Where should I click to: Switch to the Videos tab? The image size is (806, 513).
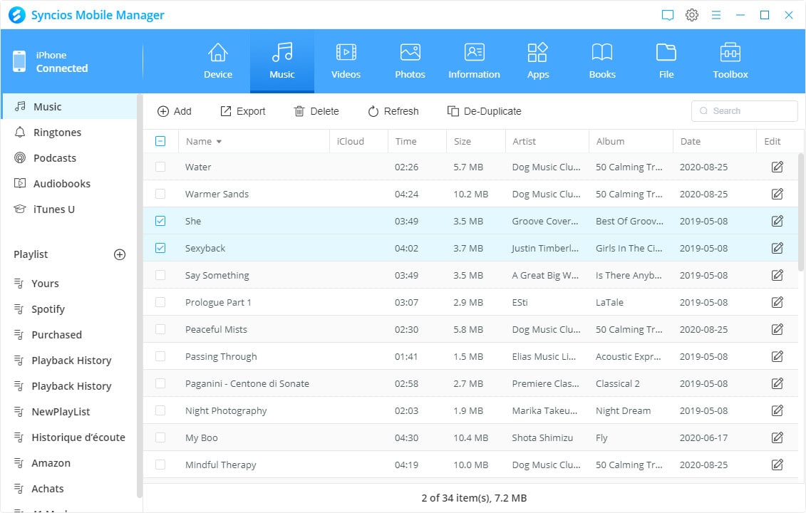[346, 61]
